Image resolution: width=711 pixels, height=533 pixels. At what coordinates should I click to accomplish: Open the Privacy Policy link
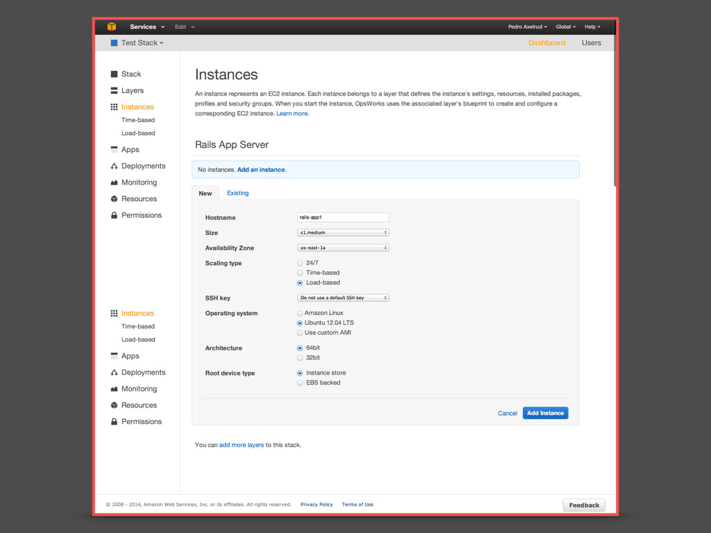click(317, 505)
